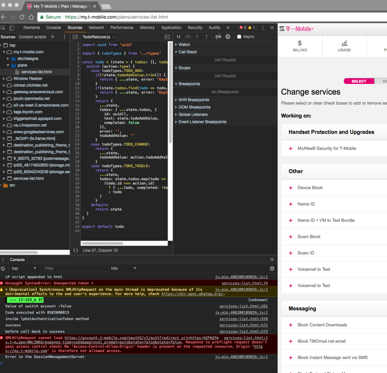Deactivate breakpoints icon
This screenshot has height=373, width=387.
(x=218, y=37)
